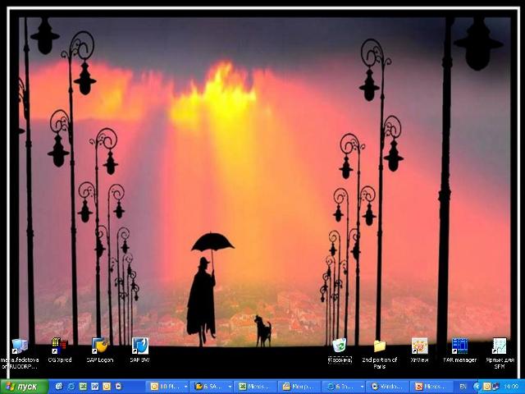The image size is (525, 394).
Task: Click the Пуск Start button
Action: [24, 387]
